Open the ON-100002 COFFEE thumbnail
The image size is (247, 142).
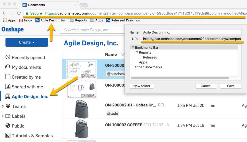(x=81, y=129)
